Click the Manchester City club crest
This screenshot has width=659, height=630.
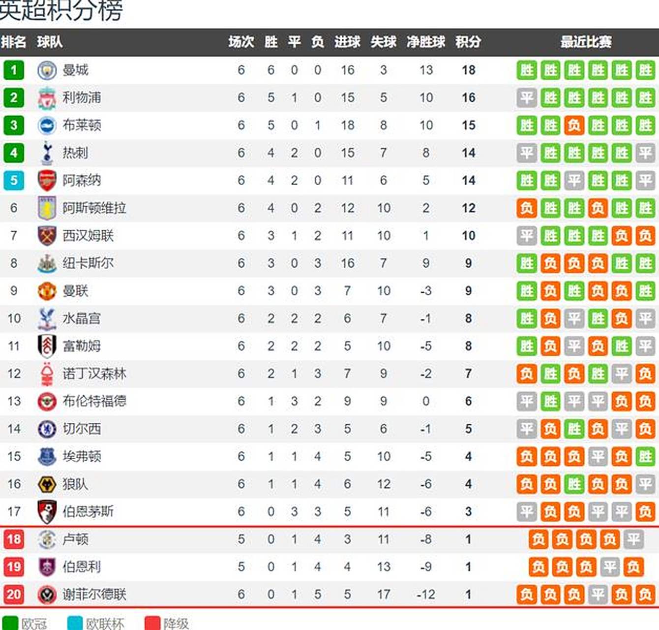tap(47, 70)
